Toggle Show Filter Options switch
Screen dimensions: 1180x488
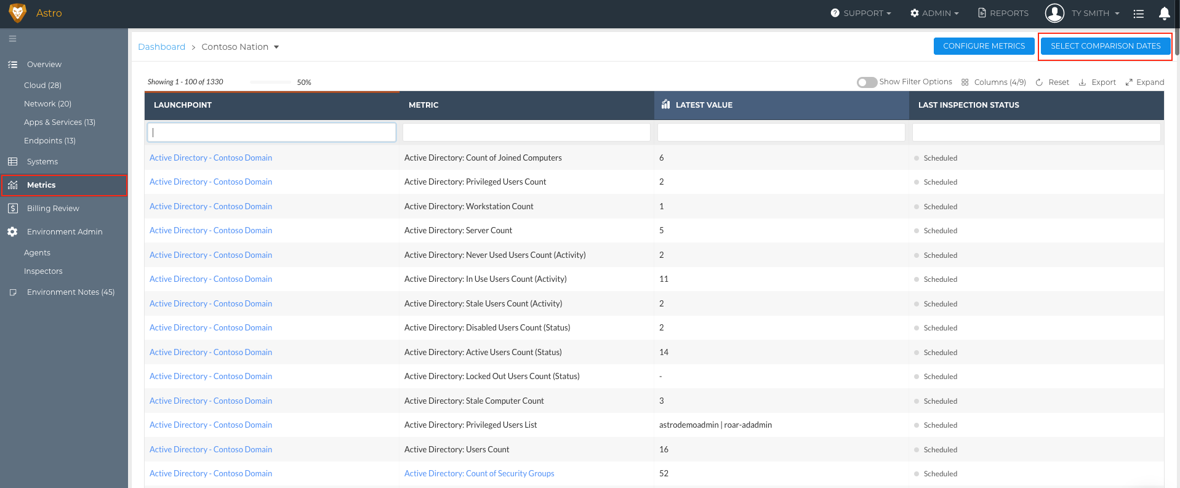867,82
